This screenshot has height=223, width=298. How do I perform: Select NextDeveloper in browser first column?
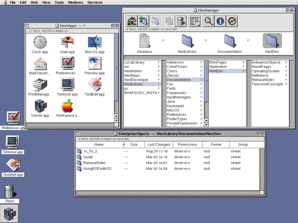(142, 80)
